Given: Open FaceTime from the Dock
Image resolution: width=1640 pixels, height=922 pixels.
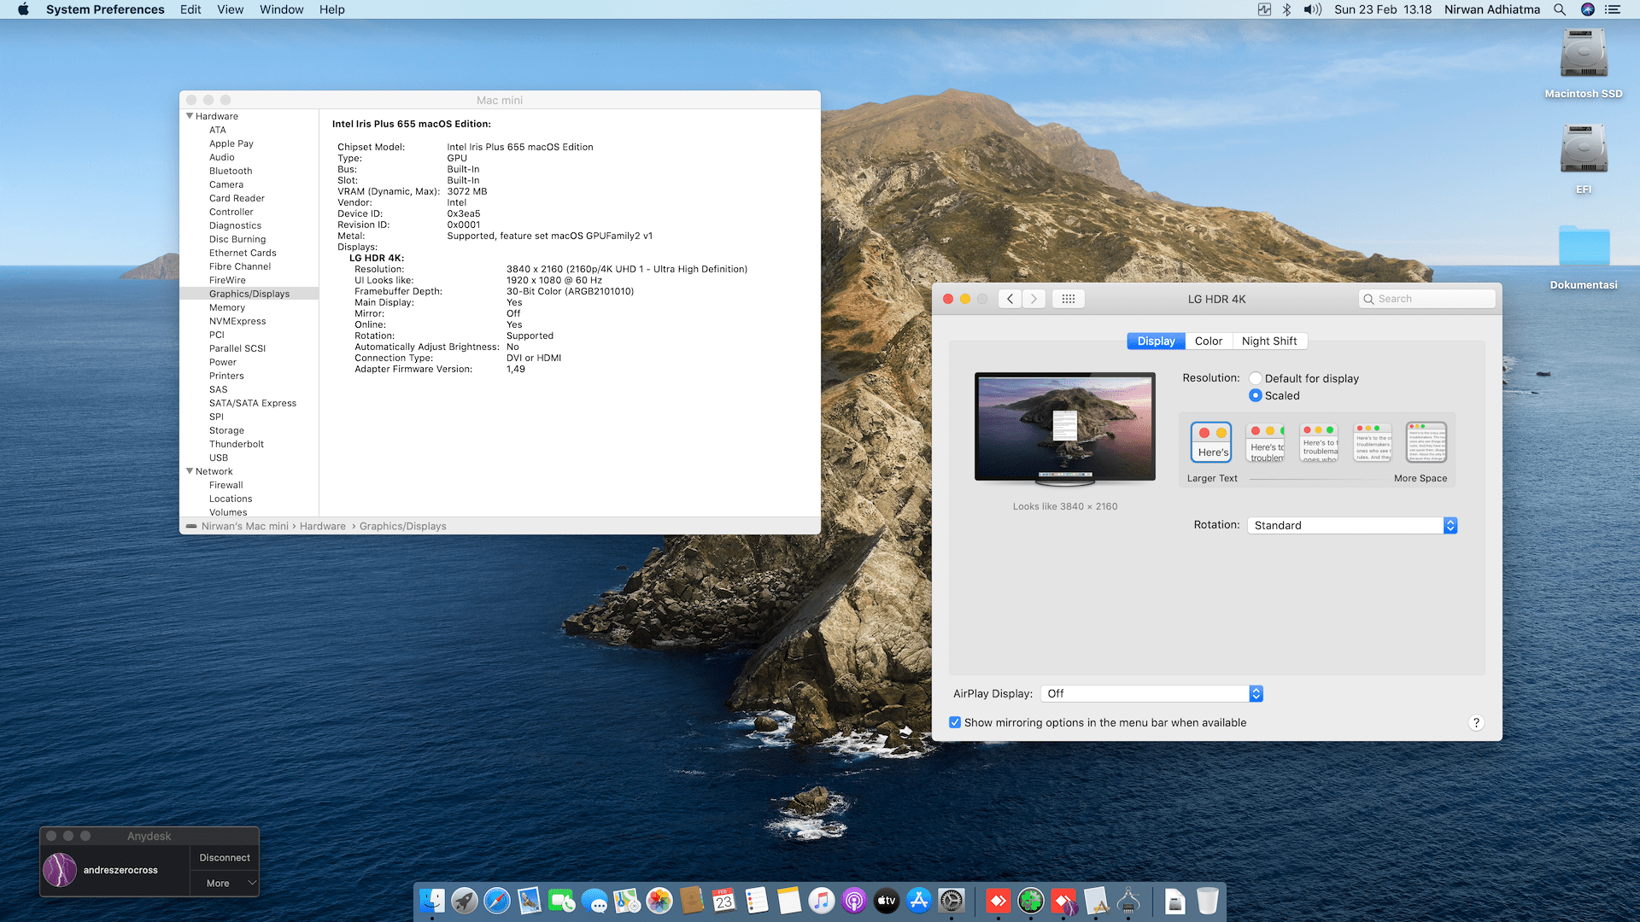Looking at the screenshot, I should (562, 901).
